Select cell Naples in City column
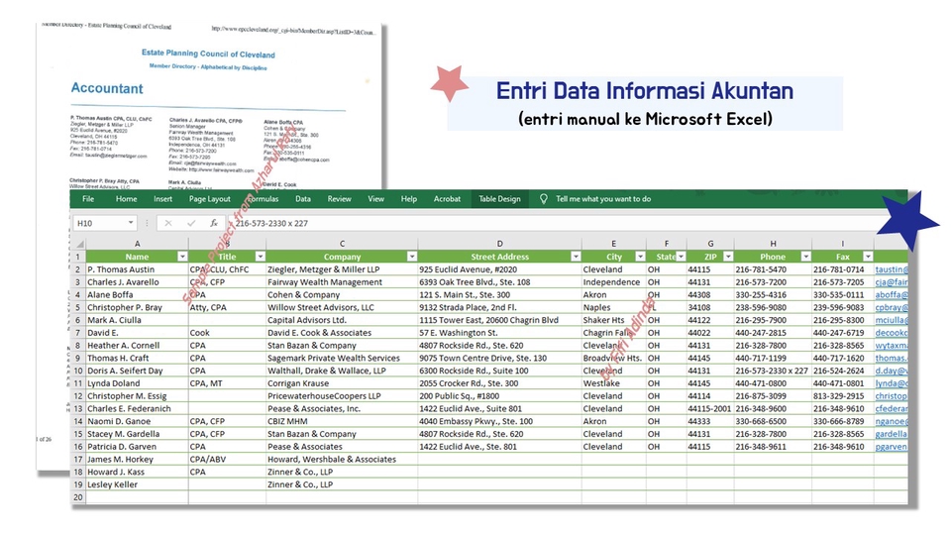The image size is (951, 535). (614, 307)
